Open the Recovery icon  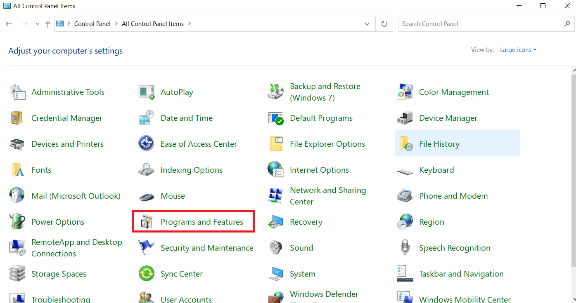point(276,222)
